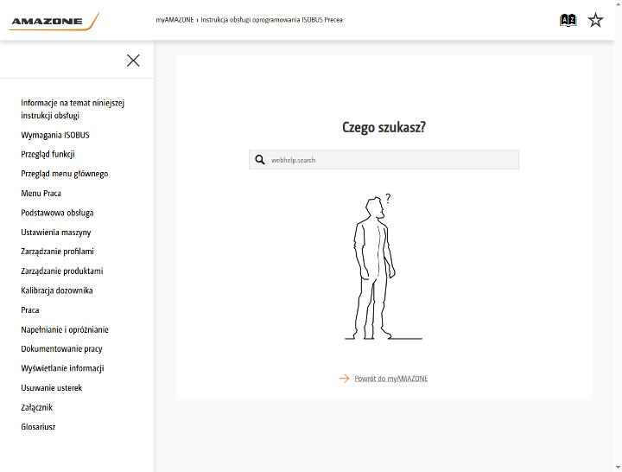Select Dokumentowanie pracy entry
The height and width of the screenshot is (472, 622).
pyautogui.click(x=61, y=349)
